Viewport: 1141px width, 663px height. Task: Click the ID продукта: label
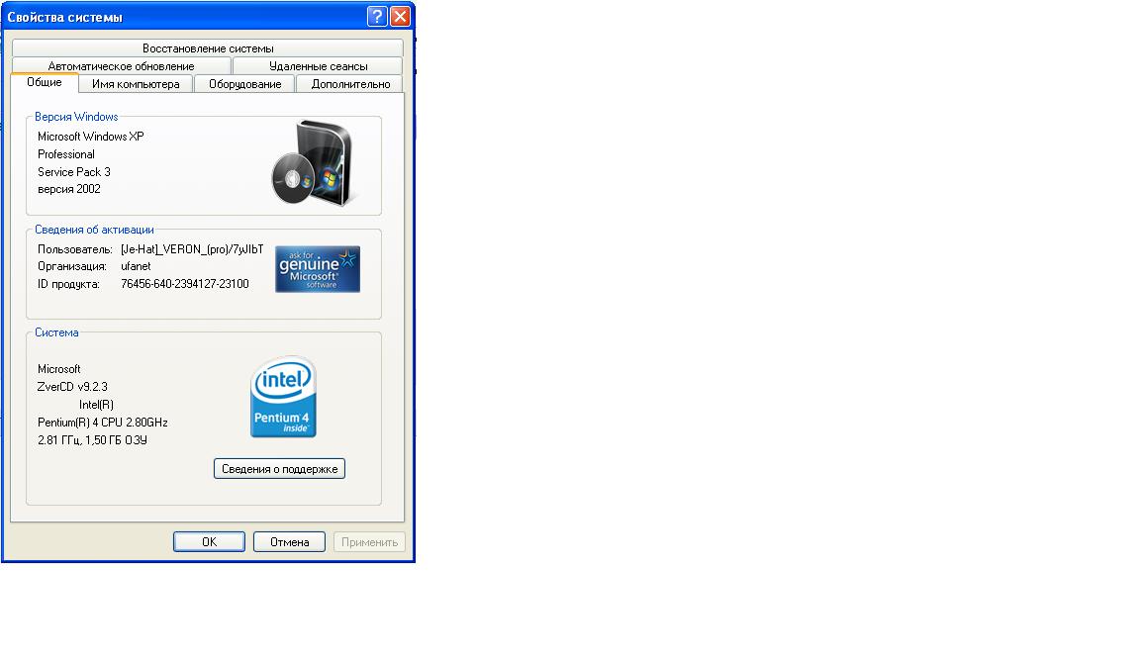coord(68,284)
